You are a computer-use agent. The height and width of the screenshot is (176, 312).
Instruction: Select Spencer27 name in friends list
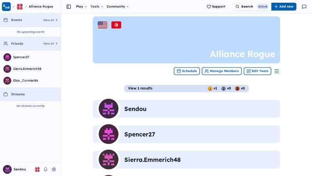[x=21, y=57]
